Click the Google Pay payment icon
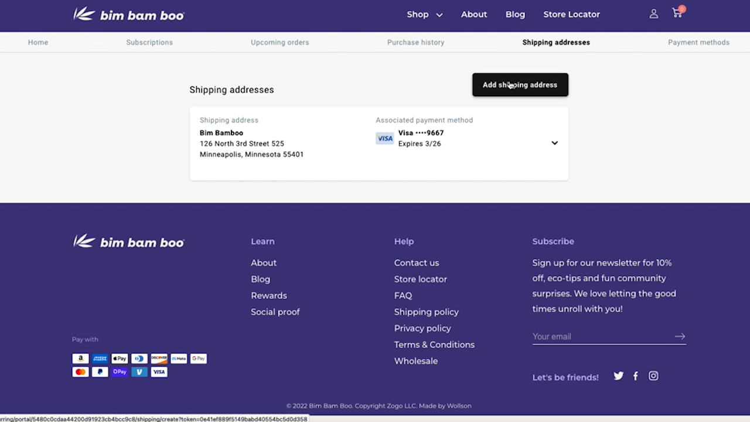The image size is (750, 422). click(x=198, y=358)
